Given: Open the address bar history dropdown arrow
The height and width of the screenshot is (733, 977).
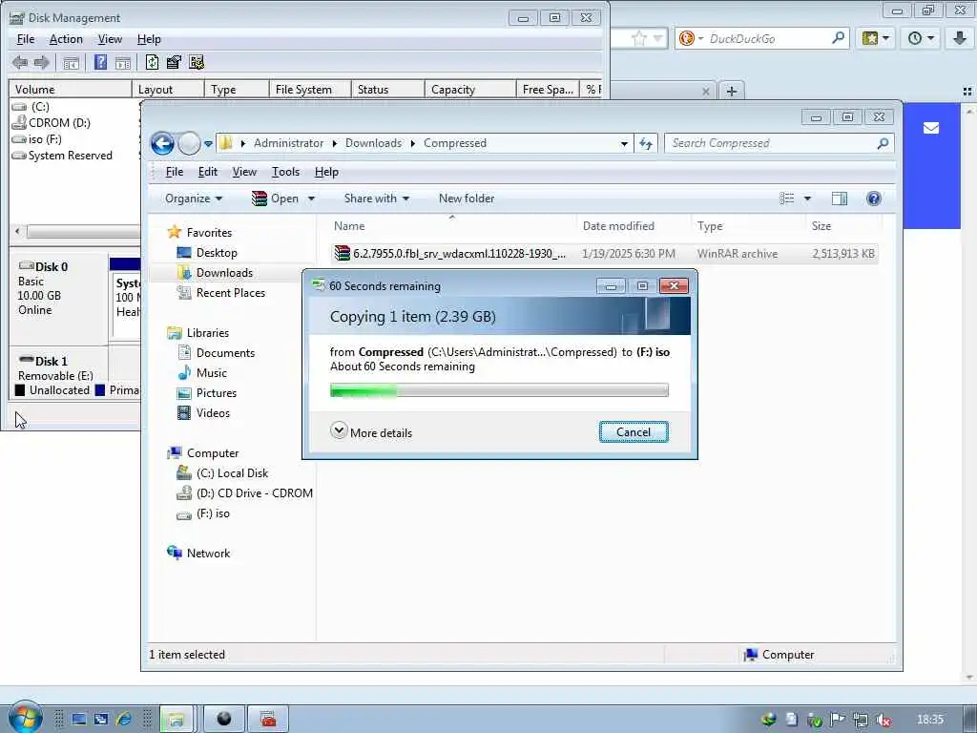Looking at the screenshot, I should click(x=624, y=144).
